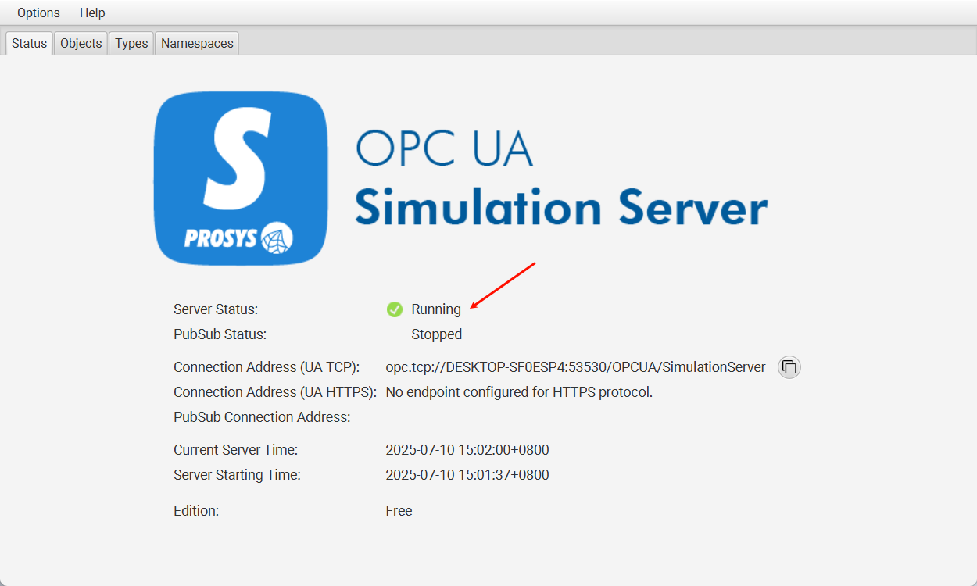The image size is (977, 586).
Task: Copy the UA TCP connection address
Action: [x=789, y=367]
